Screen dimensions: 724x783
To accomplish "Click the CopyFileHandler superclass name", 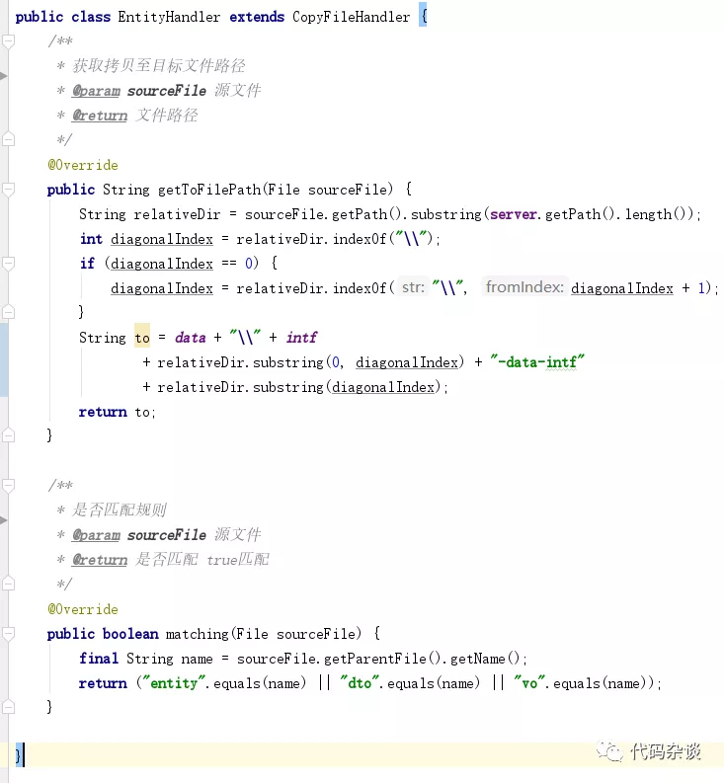I will (x=351, y=17).
